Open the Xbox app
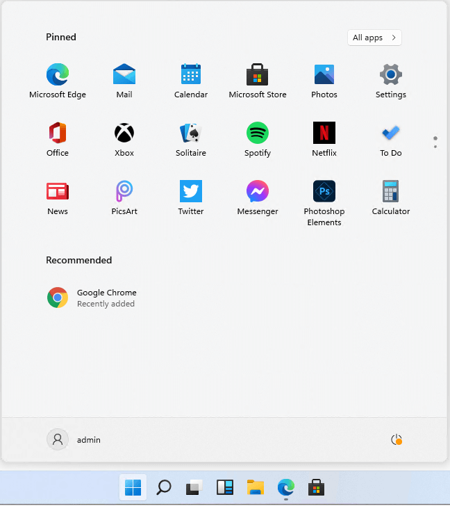 point(124,139)
